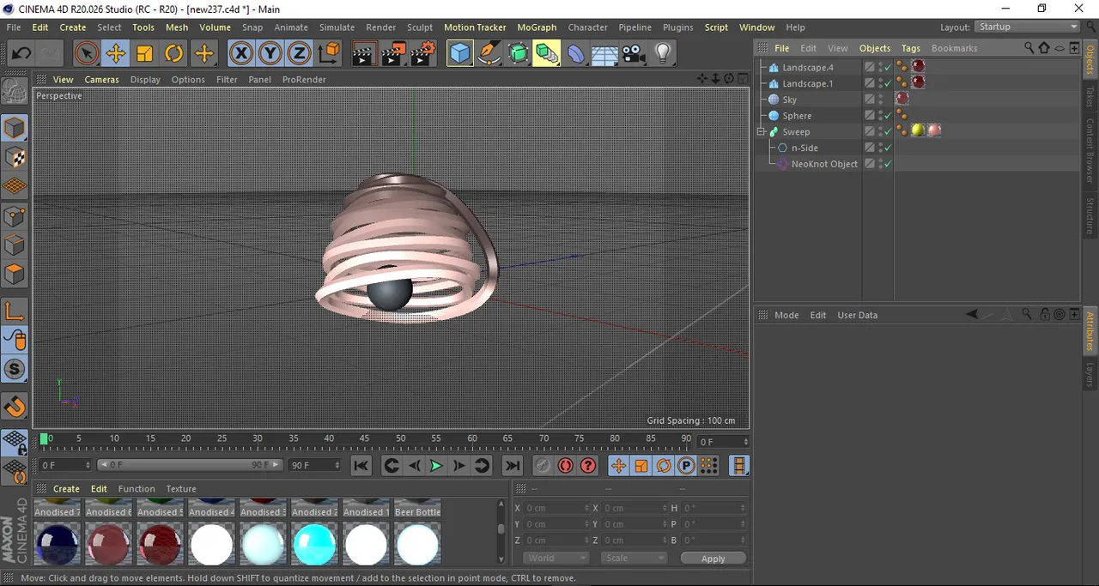Activate the Rotate tool
Image resolution: width=1099 pixels, height=586 pixels.
[174, 54]
